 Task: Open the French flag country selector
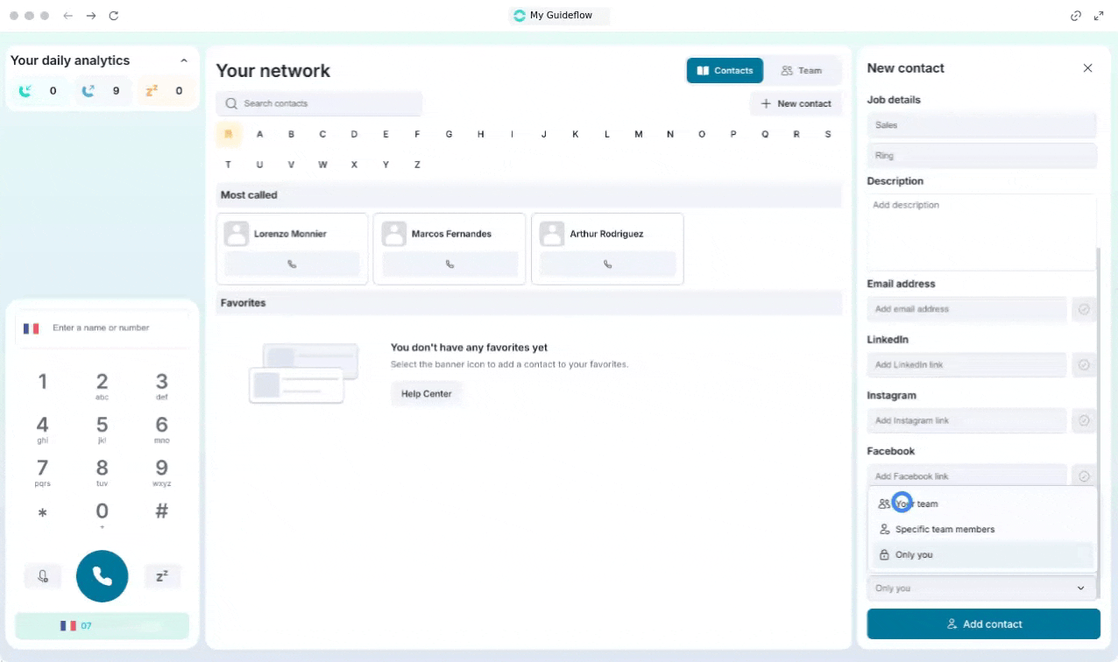click(32, 328)
